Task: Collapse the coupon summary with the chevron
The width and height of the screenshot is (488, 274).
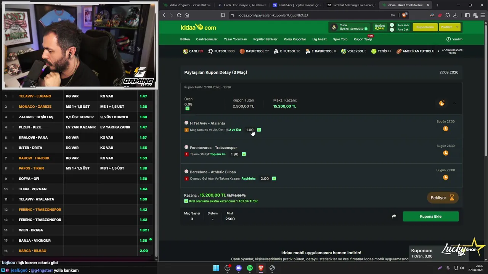Action: [x=454, y=103]
